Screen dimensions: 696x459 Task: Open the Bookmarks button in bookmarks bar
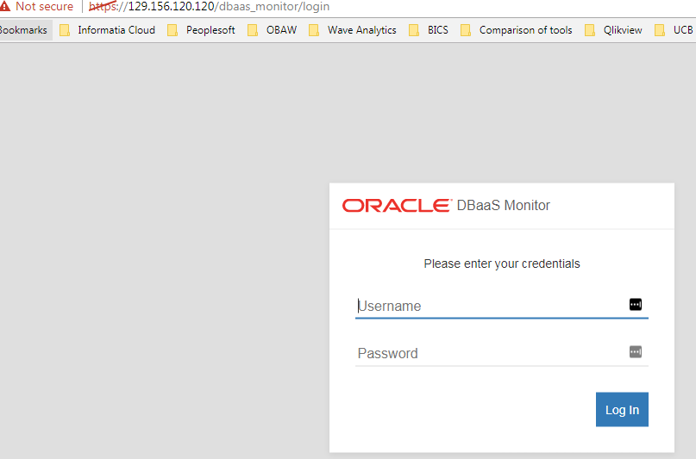(23, 30)
